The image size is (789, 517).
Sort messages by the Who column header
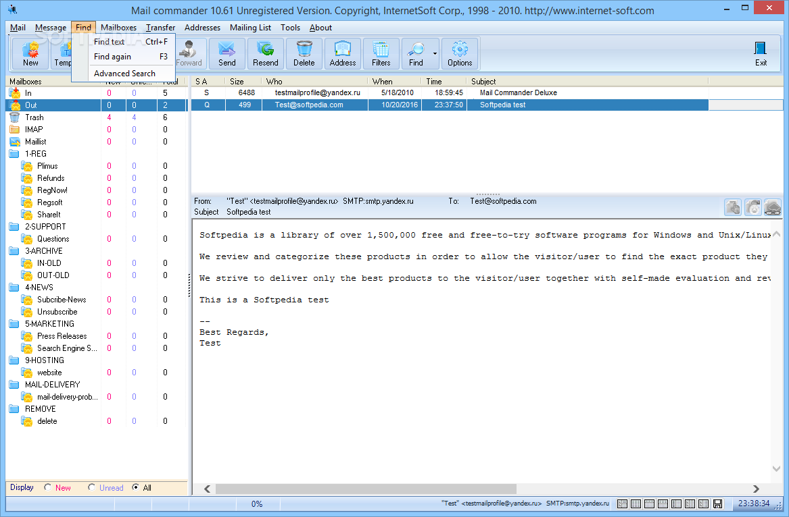point(314,82)
